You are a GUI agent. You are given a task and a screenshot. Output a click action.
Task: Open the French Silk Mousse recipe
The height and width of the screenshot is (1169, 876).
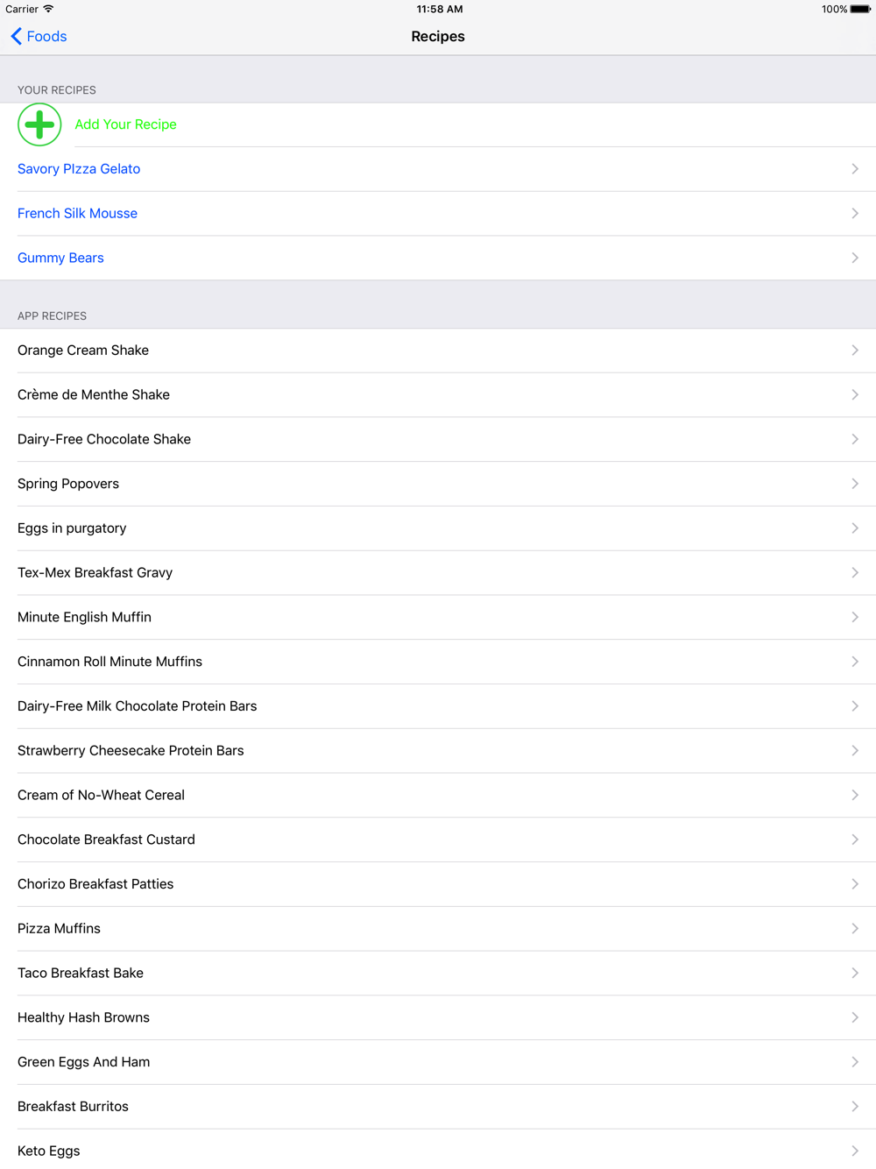[x=438, y=214]
